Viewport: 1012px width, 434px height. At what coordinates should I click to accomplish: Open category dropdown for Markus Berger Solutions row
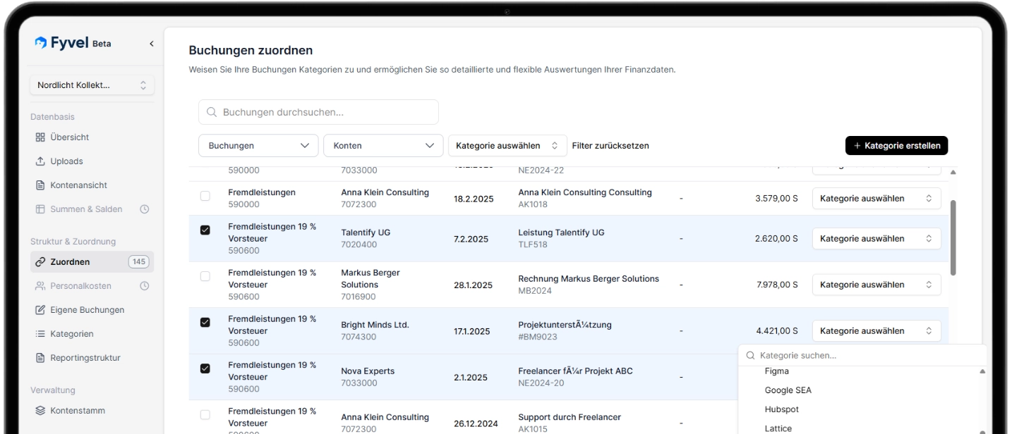[x=877, y=285]
